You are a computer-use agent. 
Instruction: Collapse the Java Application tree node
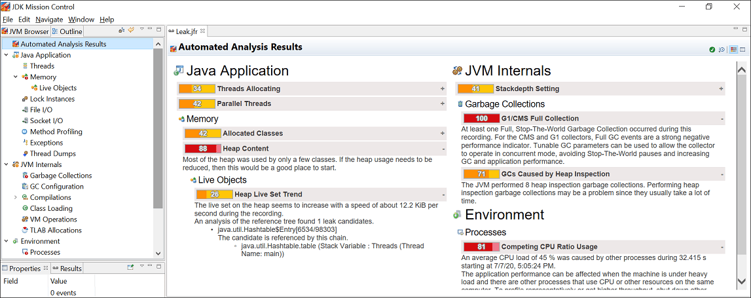[x=6, y=54]
